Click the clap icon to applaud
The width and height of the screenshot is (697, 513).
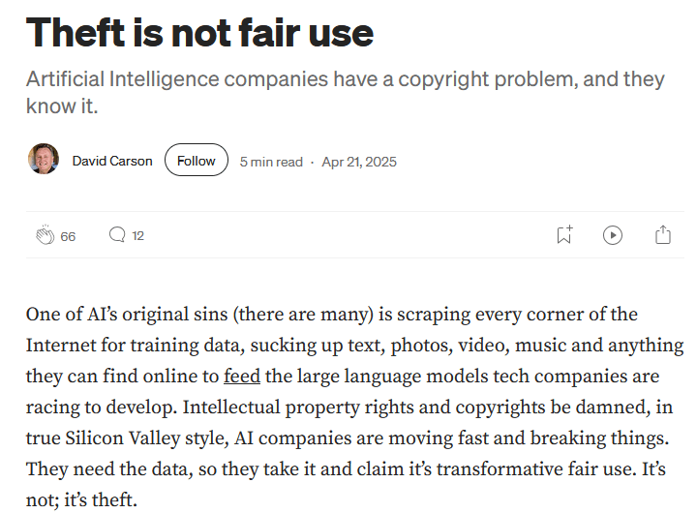[x=45, y=235]
